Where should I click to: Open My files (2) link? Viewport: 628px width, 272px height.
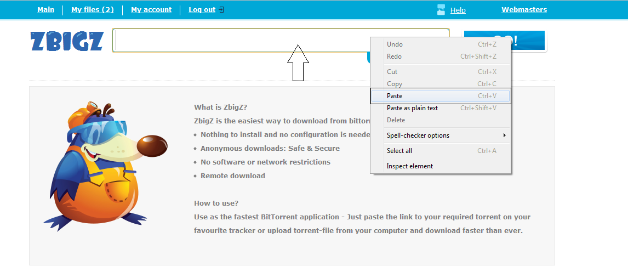(93, 10)
